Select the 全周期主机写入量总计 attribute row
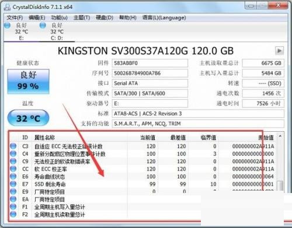This screenshot has height=228, width=292. (105, 207)
